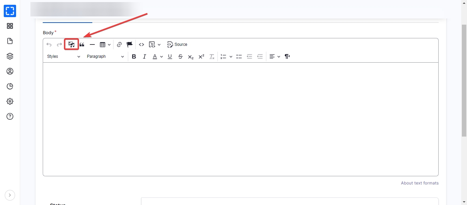This screenshot has width=467, height=205.
Task: Insert a block quote
Action: point(82,44)
